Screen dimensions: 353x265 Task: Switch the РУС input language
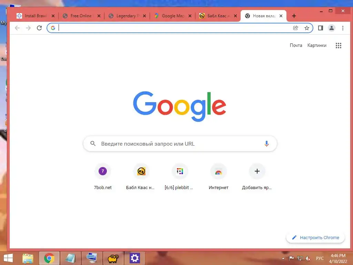coord(320,258)
